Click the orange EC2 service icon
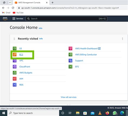Screen dimensions: 128x116 point(15,55)
